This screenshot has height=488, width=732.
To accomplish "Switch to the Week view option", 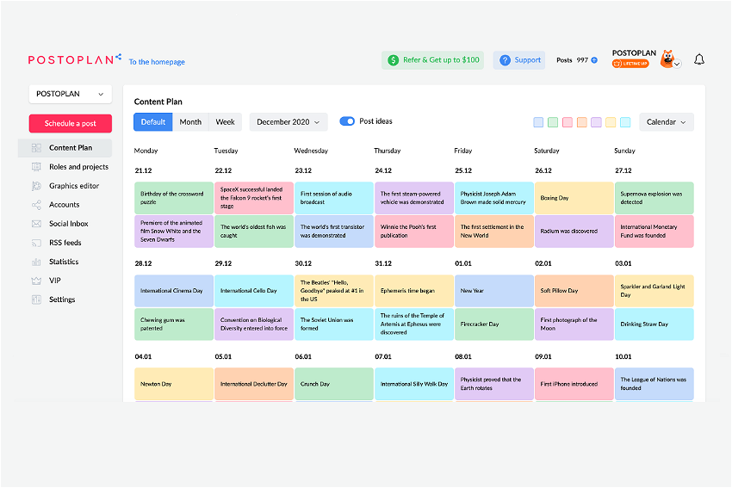I will coord(226,122).
